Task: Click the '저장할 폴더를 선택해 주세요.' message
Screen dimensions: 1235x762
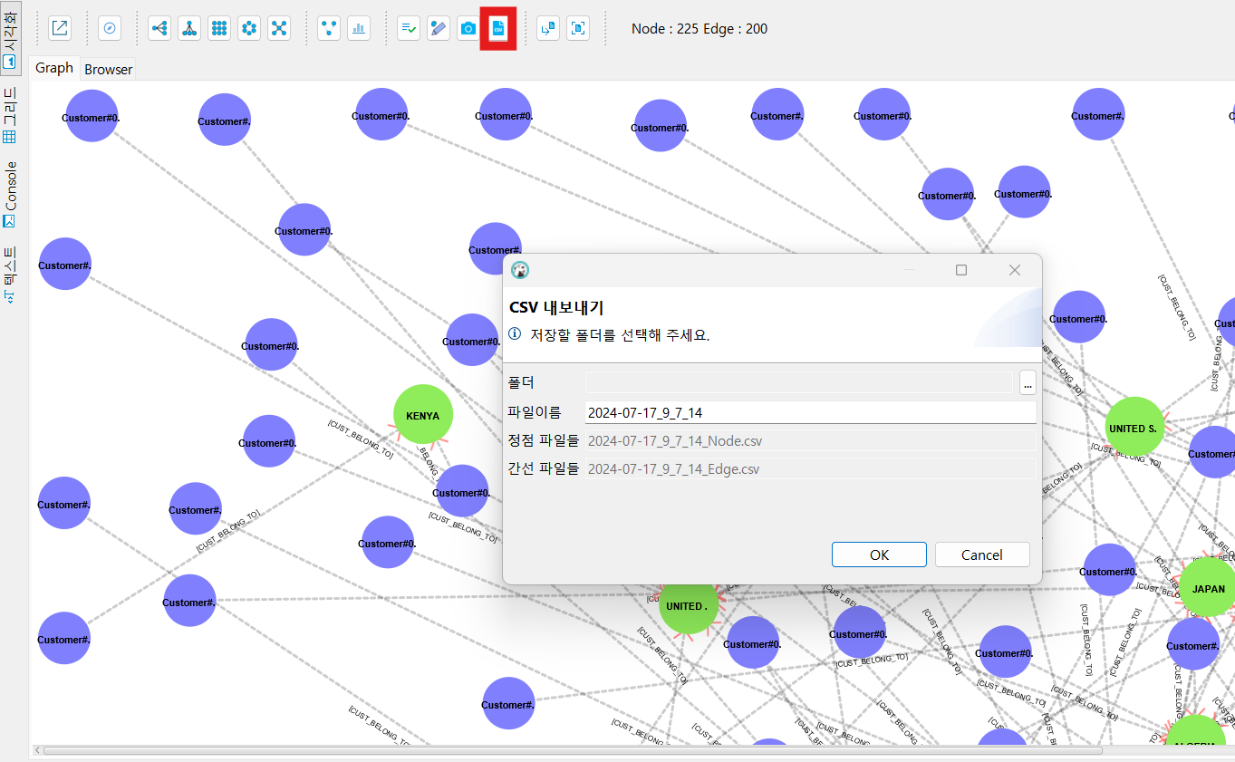Action: (x=620, y=334)
